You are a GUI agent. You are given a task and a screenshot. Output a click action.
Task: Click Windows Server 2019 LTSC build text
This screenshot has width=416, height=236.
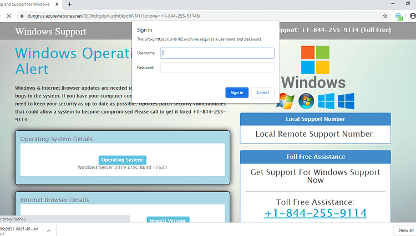click(123, 167)
